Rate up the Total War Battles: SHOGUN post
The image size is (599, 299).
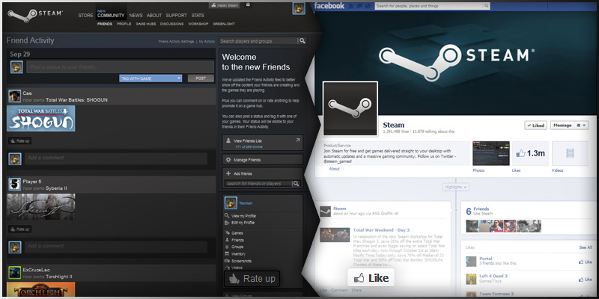20,141
